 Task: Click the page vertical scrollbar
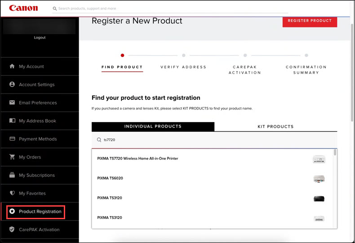pos(352,72)
